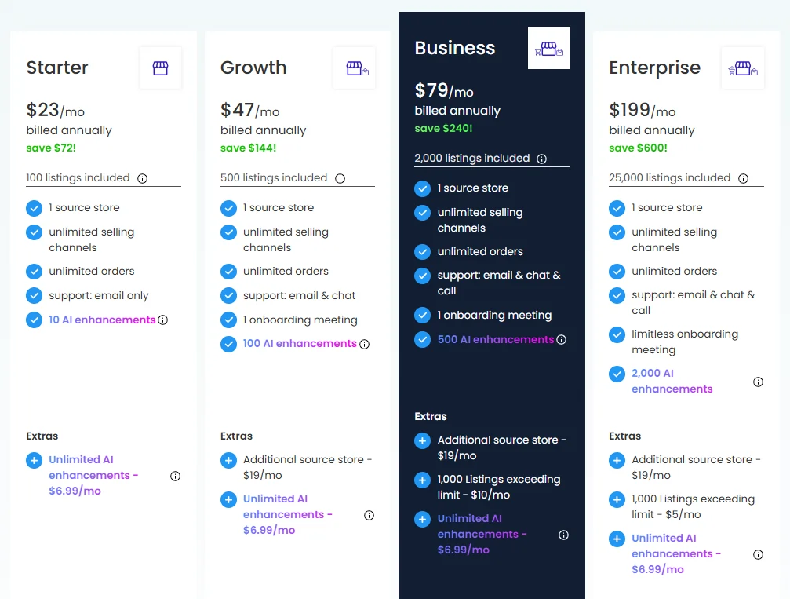Image resolution: width=790 pixels, height=599 pixels.
Task: Open info for Business's 500 AI enhancements
Action: coord(562,339)
